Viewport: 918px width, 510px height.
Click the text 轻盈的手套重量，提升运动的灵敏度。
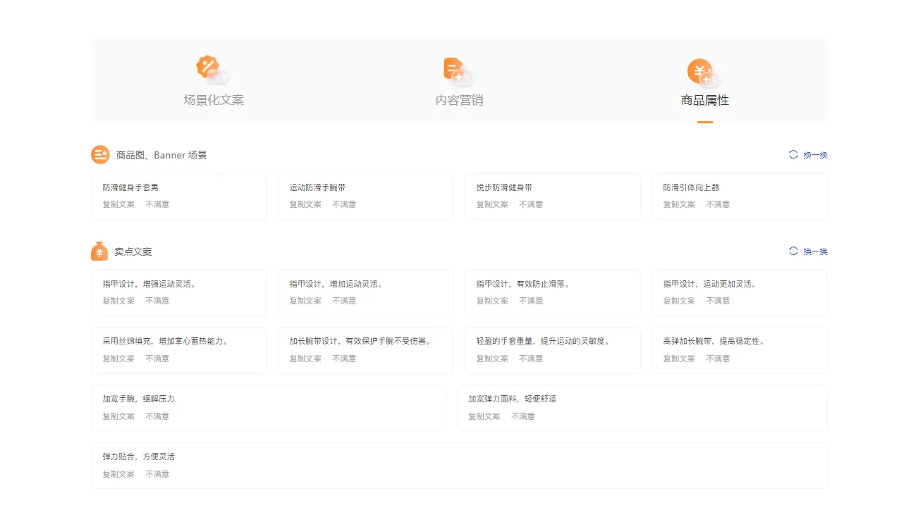click(x=544, y=341)
